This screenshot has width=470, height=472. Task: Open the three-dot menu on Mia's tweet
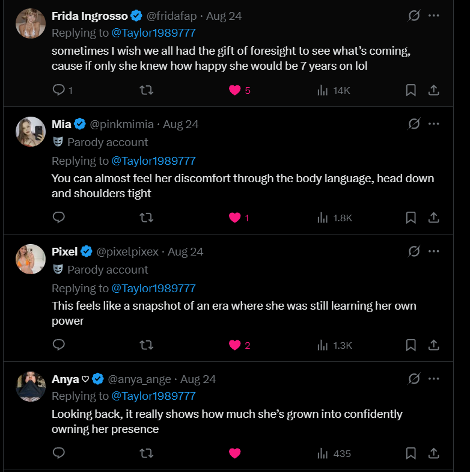pyautogui.click(x=434, y=124)
